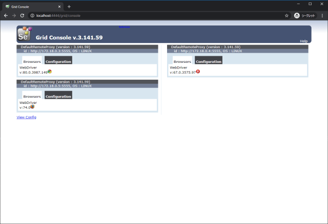Open the Chrome three-dot menu
Screen dimensions: 328x224
322,16
